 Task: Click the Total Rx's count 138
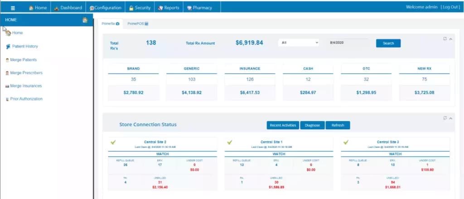(151, 43)
